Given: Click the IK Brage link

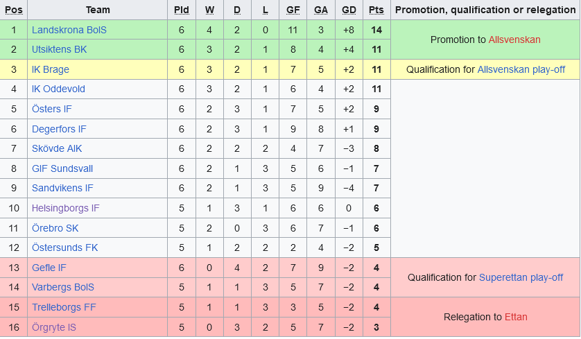Looking at the screenshot, I should pos(51,69).
